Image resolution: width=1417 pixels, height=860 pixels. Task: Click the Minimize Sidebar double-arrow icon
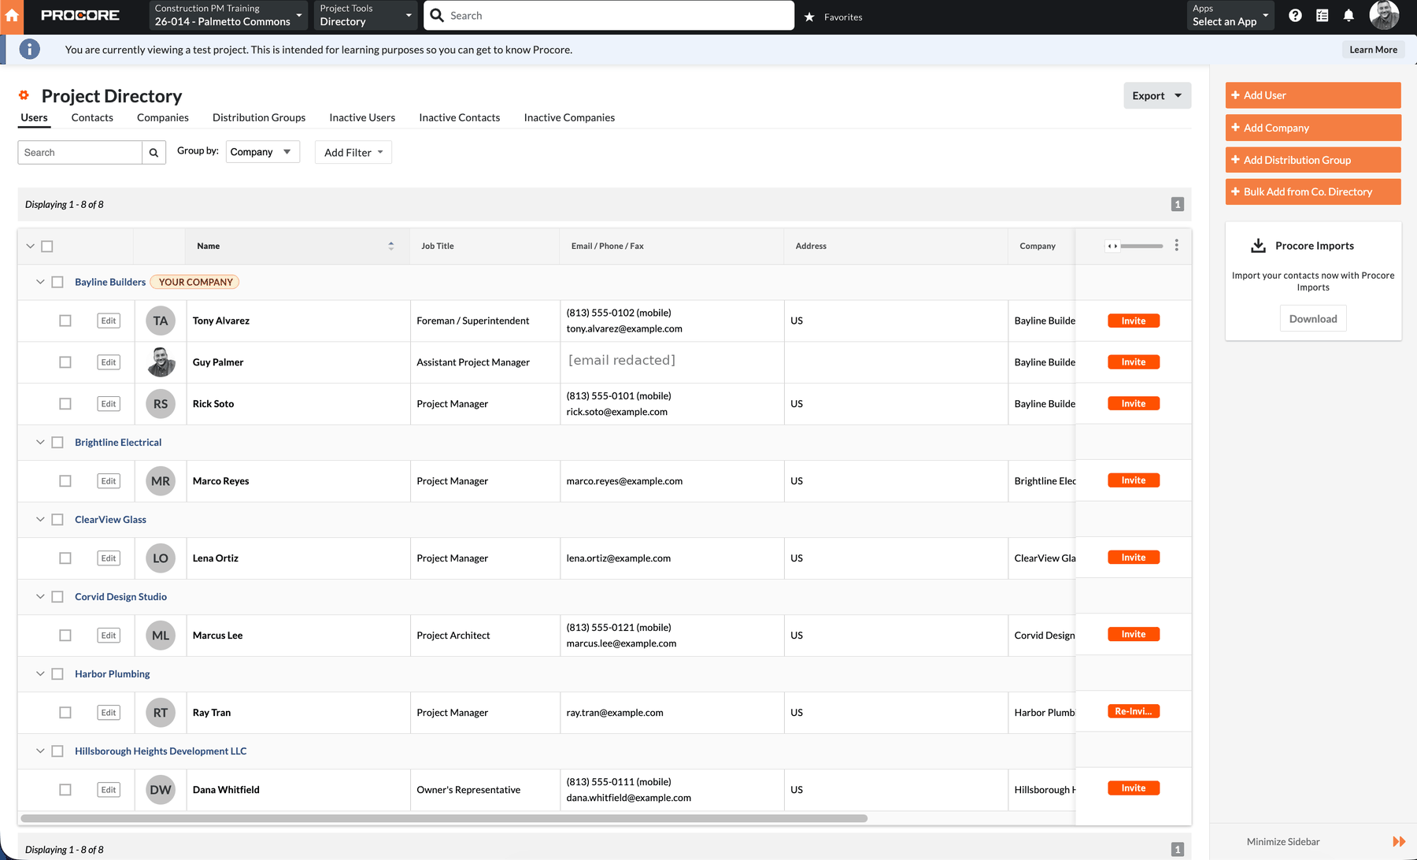coord(1399,842)
